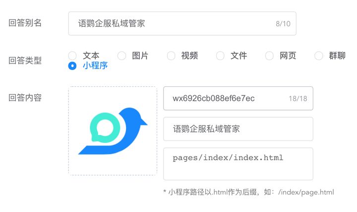Edit the mini program title 语鹦企服私域管家 field

pyautogui.click(x=238, y=129)
